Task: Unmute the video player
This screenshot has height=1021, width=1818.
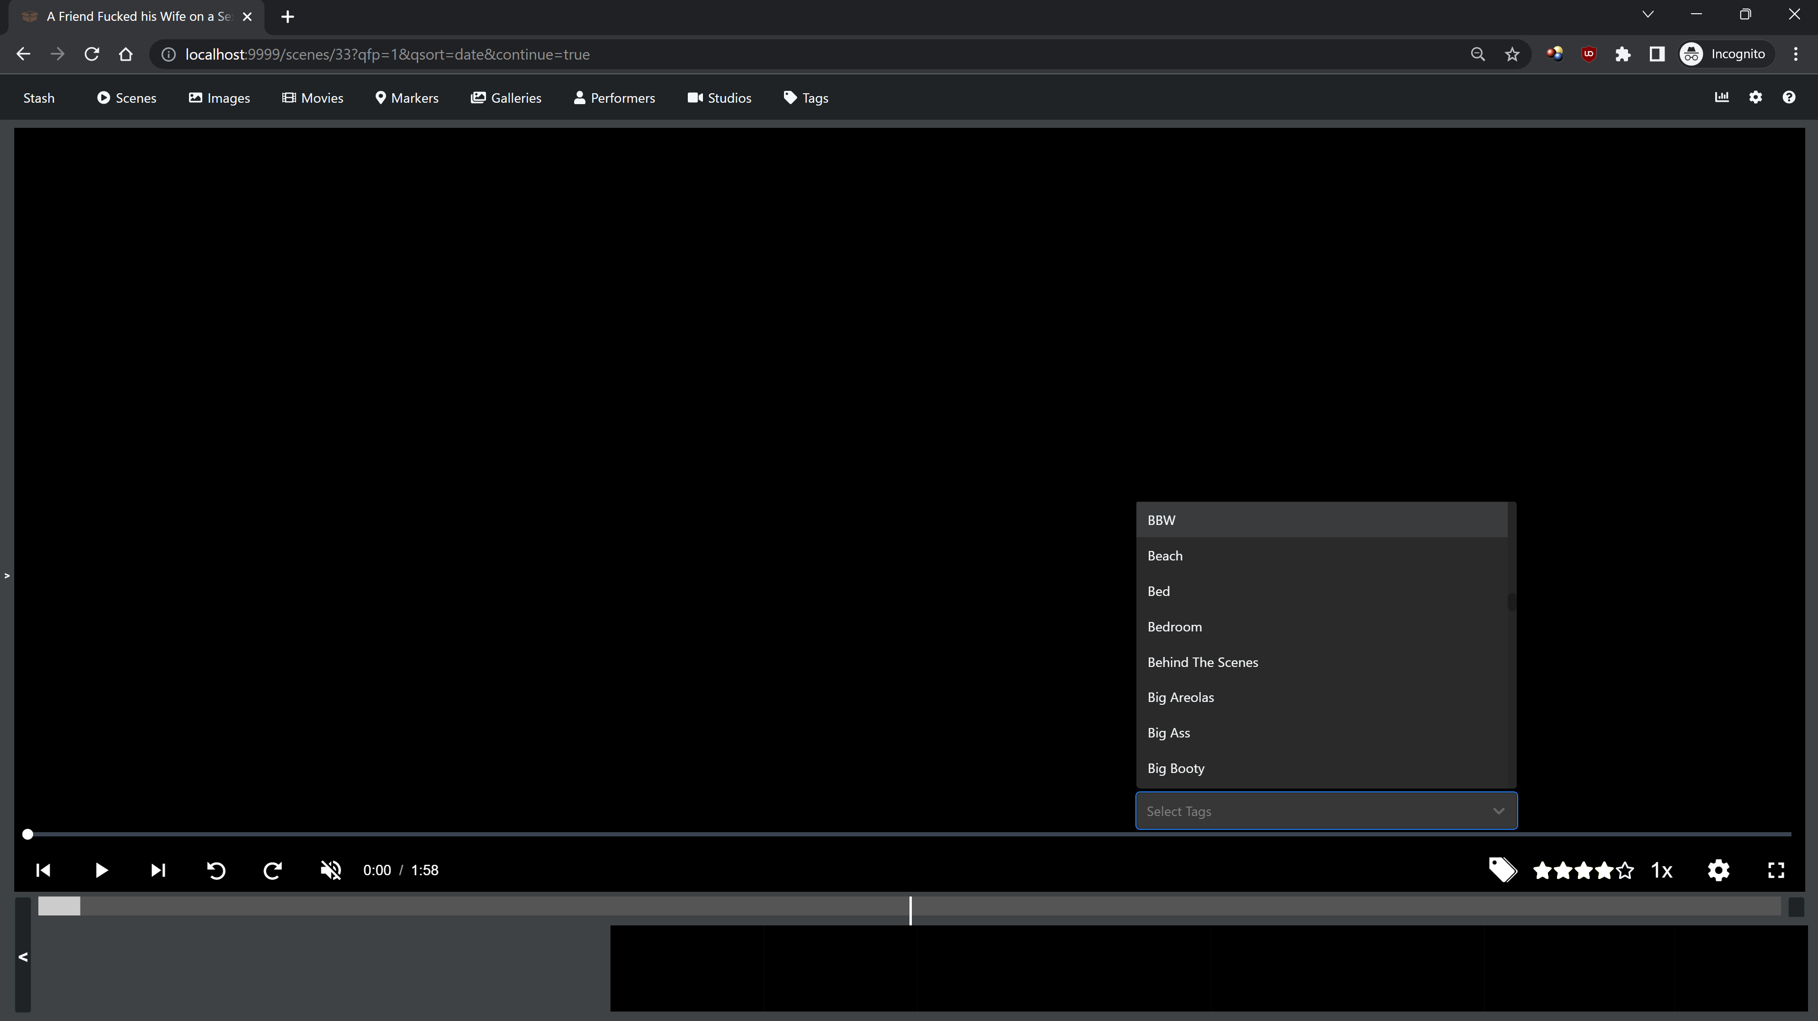Action: click(x=330, y=870)
